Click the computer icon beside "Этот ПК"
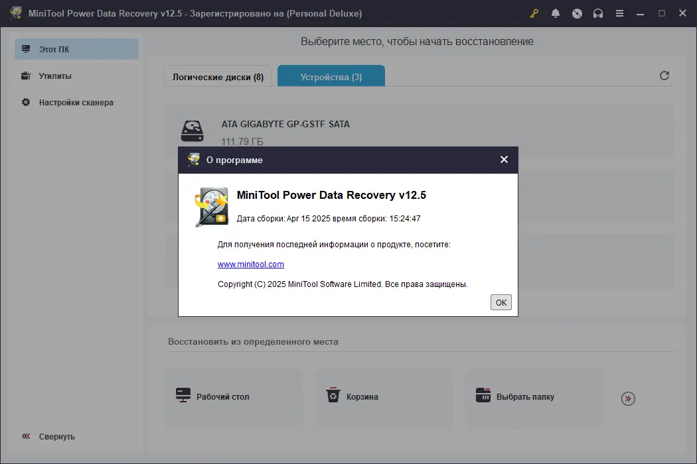The height and width of the screenshot is (464, 697). (26, 49)
